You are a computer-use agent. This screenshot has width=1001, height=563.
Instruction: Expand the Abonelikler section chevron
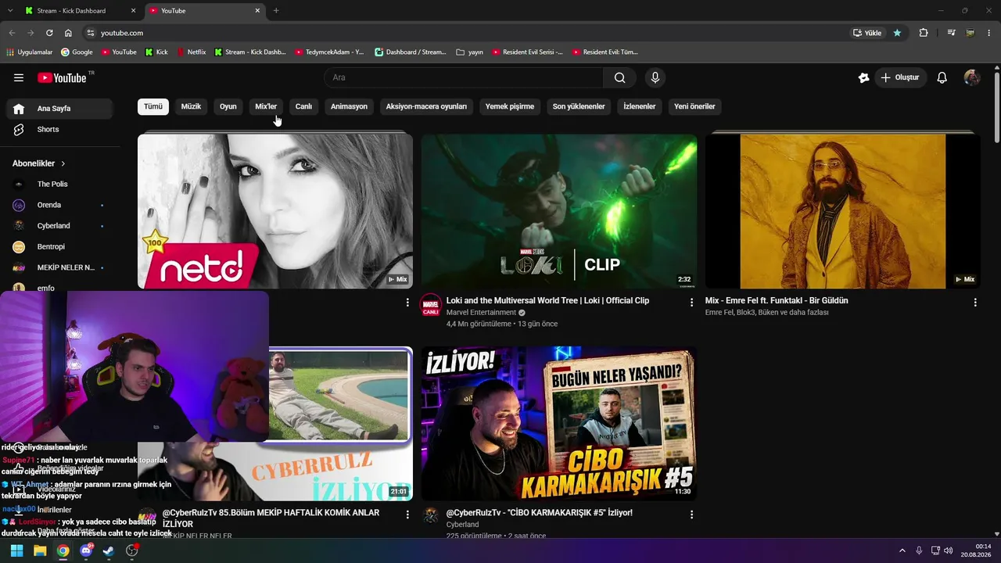pyautogui.click(x=63, y=163)
